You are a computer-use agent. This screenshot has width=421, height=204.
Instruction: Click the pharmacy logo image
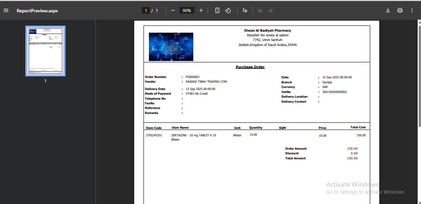click(x=171, y=47)
